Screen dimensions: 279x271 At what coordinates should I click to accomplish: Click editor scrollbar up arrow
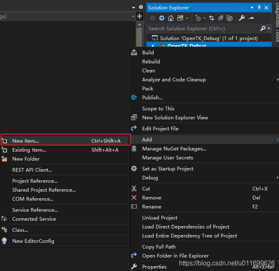pos(140,25)
